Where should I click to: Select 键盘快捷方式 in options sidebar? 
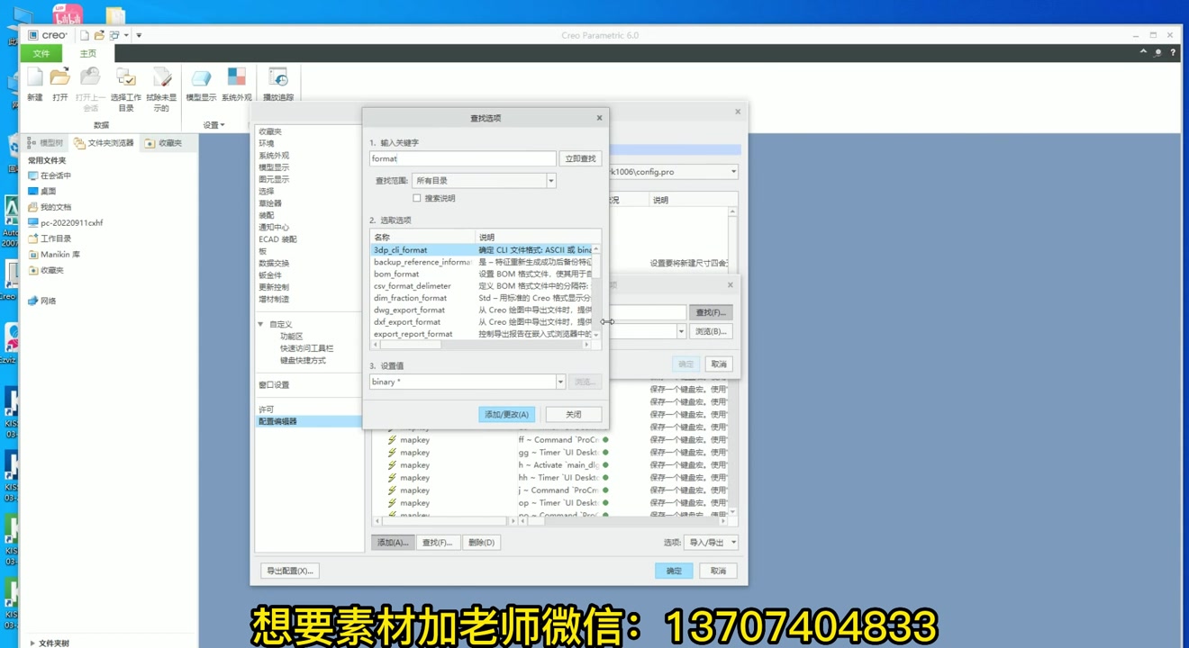coord(303,361)
